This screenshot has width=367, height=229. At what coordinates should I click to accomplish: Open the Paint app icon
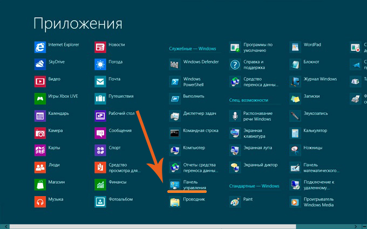235,202
